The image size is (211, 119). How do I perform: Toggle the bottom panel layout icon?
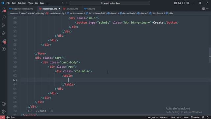coord(179,3)
